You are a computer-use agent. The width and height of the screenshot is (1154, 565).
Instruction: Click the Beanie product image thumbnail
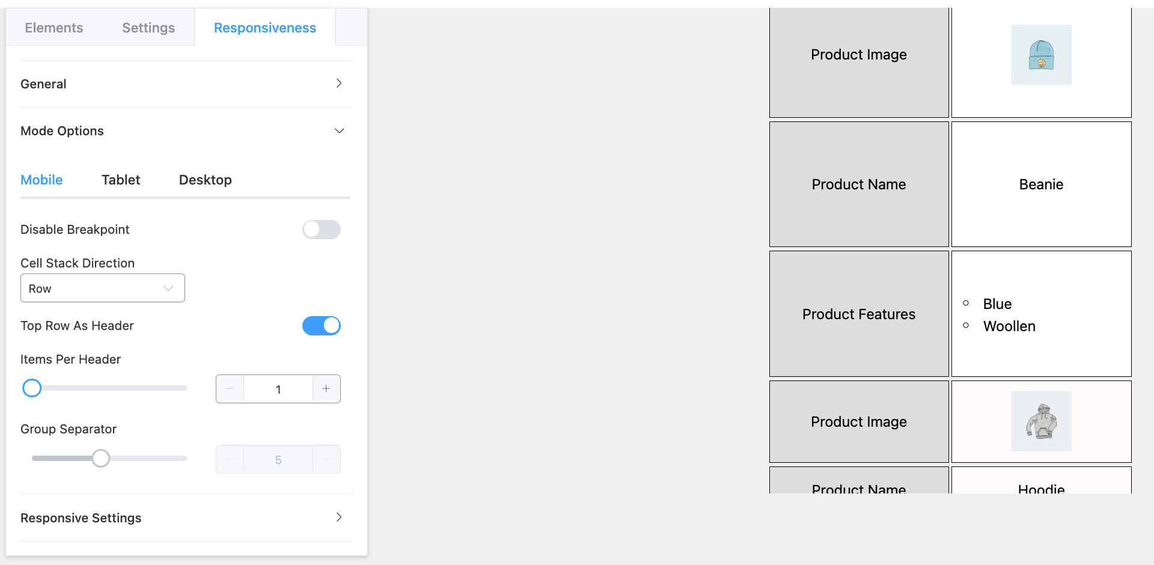point(1042,55)
